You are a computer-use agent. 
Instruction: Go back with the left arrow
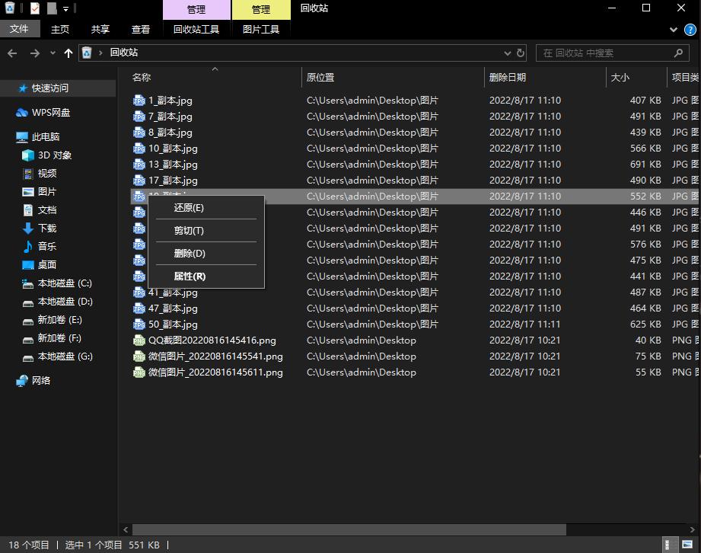coord(12,53)
